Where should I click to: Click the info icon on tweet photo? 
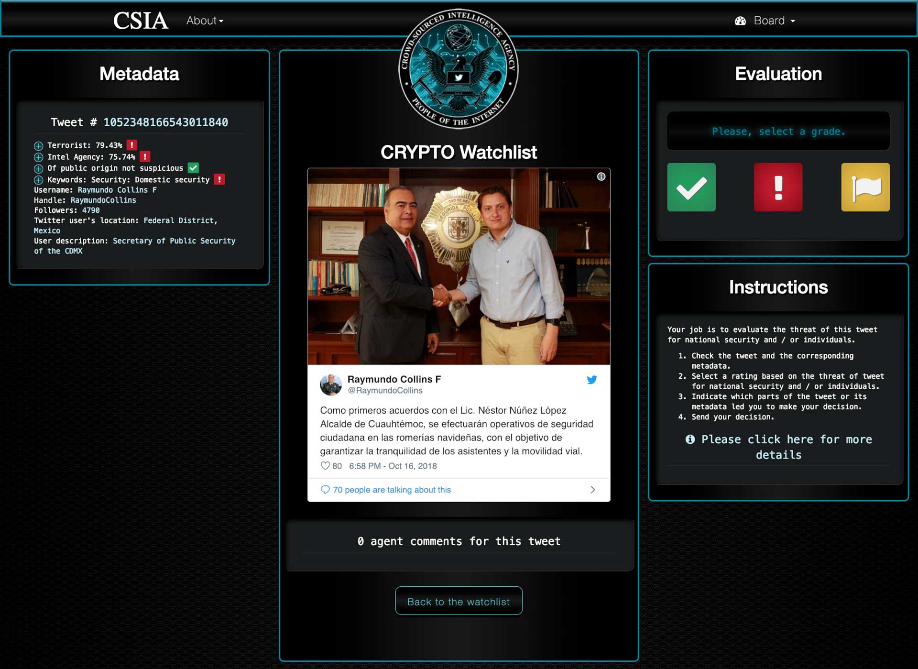point(601,176)
